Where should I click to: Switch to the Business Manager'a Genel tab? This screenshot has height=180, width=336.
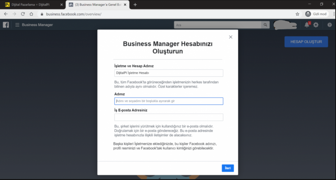tap(98, 5)
